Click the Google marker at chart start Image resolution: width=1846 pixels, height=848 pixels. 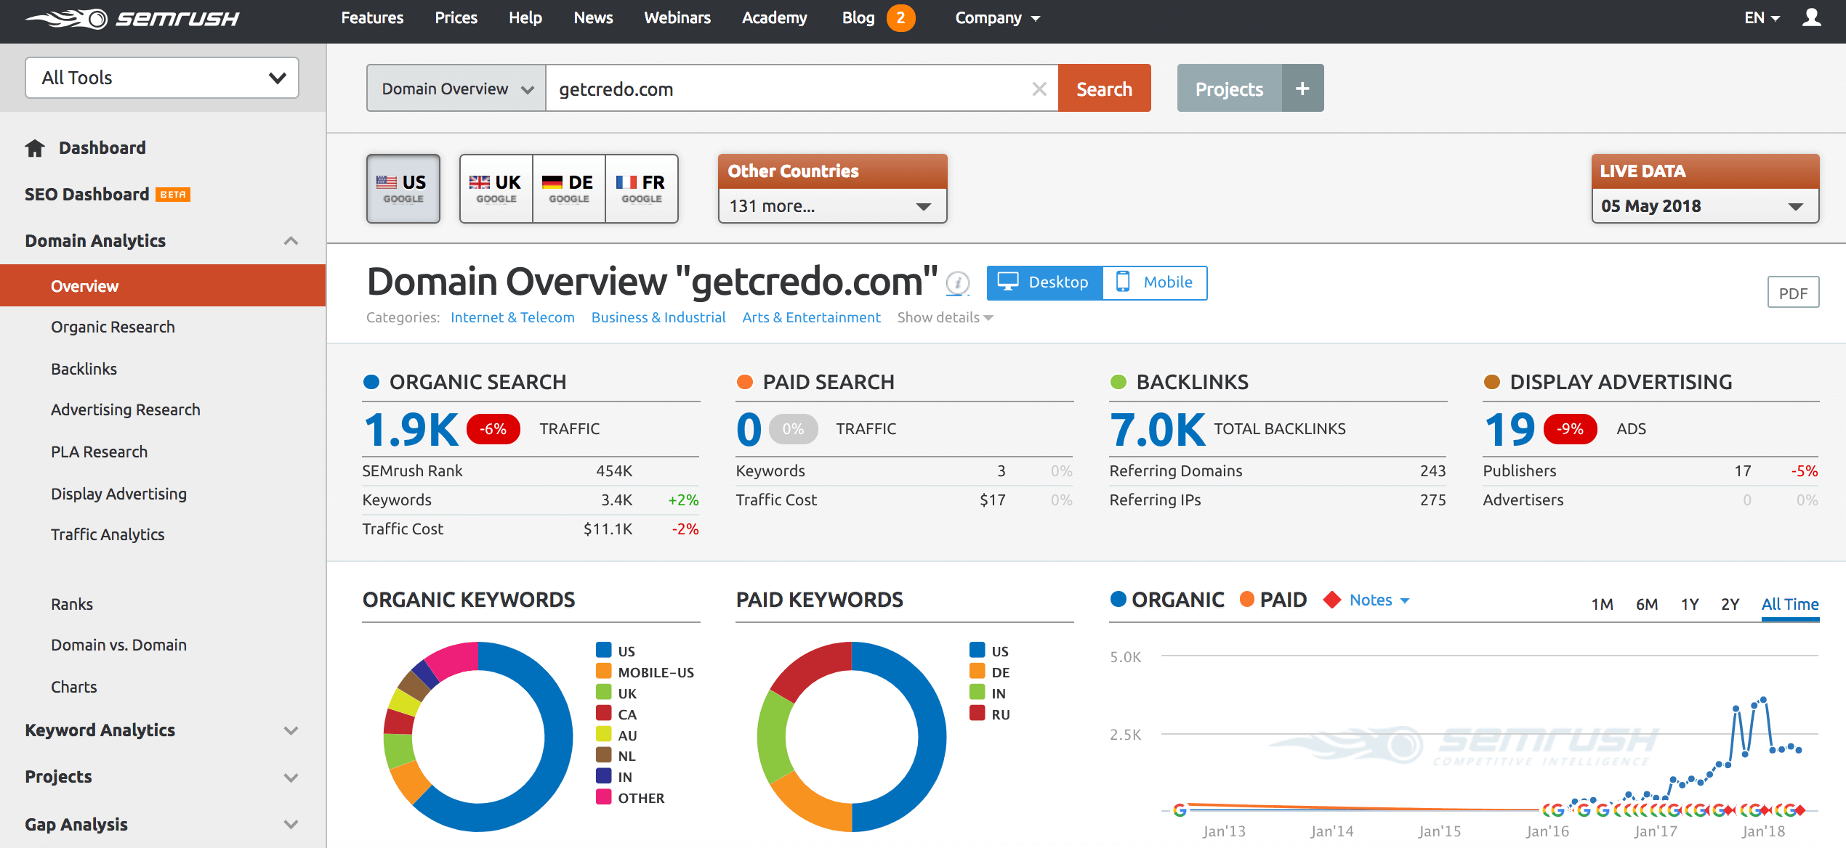[x=1180, y=810]
